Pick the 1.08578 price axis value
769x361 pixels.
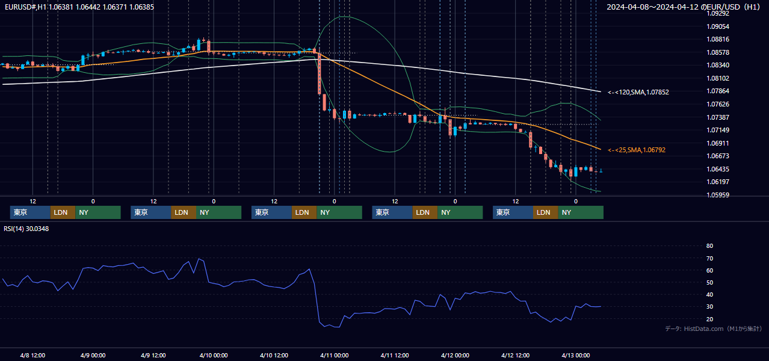[717, 52]
